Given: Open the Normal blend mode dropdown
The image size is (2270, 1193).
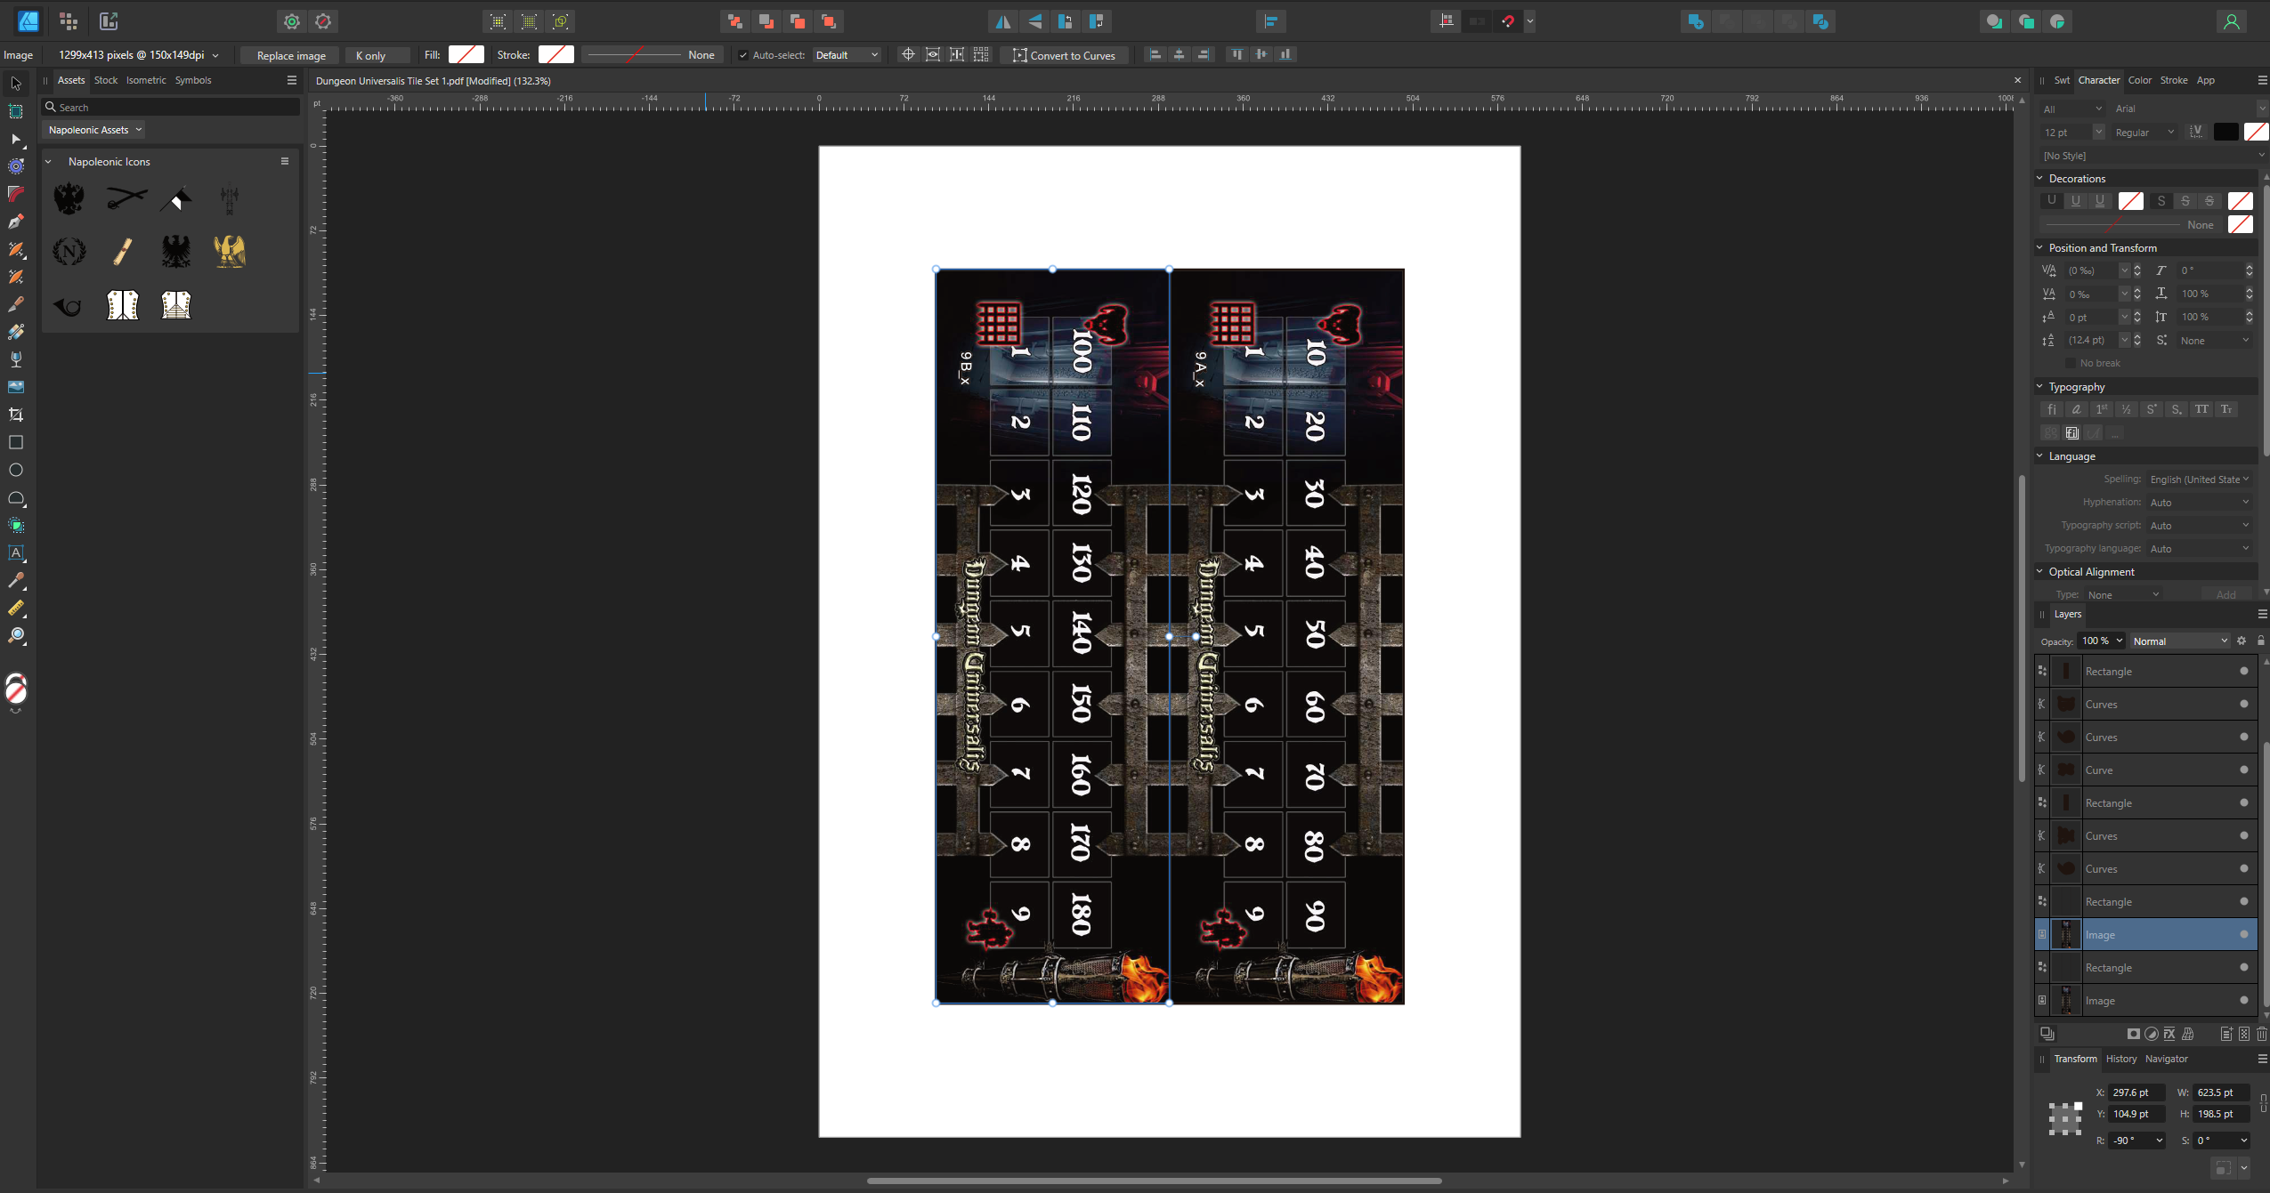Looking at the screenshot, I should [2179, 641].
